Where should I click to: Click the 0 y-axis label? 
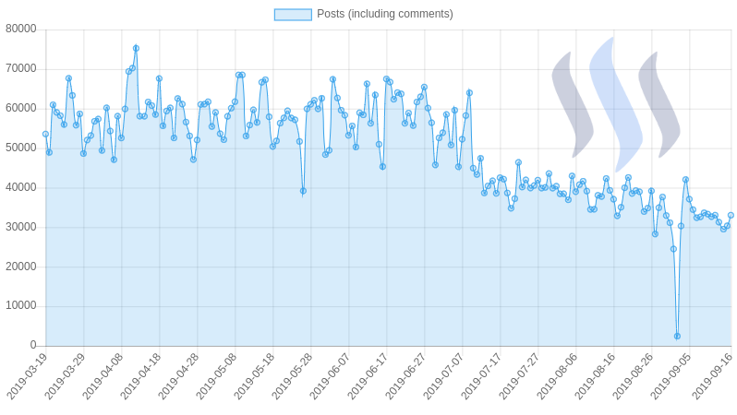[x=33, y=345]
